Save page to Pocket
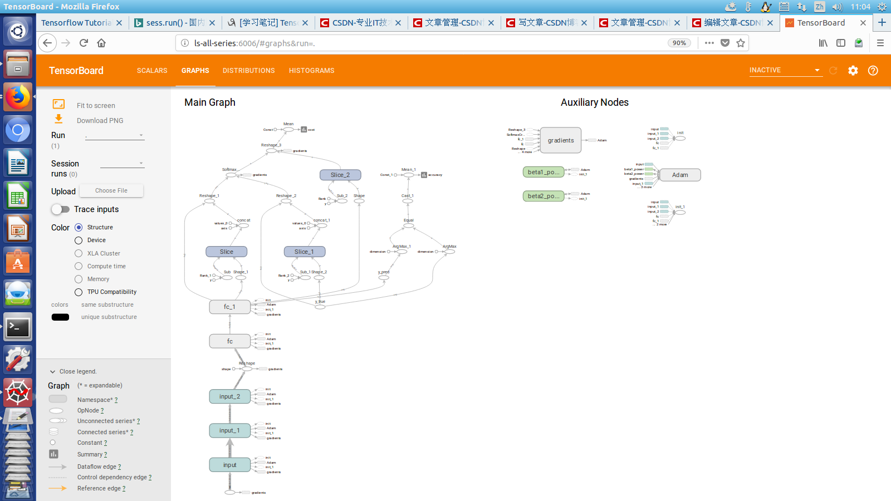The height and width of the screenshot is (501, 891). coord(725,43)
